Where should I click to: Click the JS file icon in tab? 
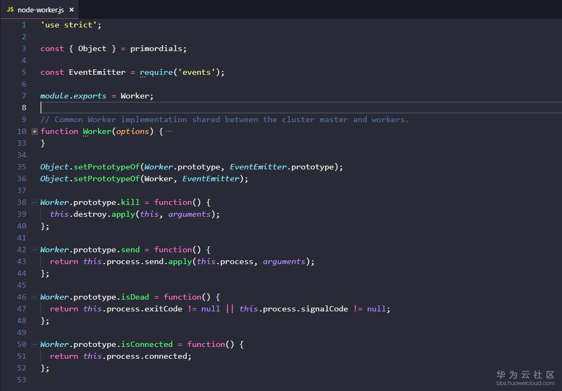pyautogui.click(x=10, y=10)
